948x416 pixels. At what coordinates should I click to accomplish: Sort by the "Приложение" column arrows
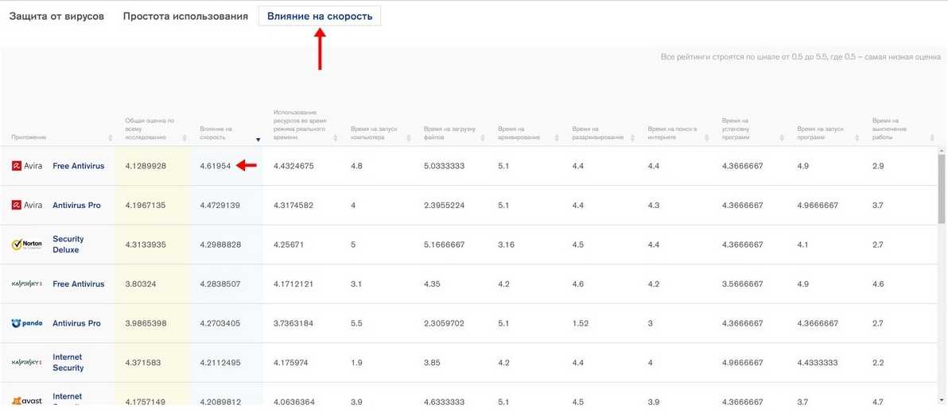[x=109, y=137]
